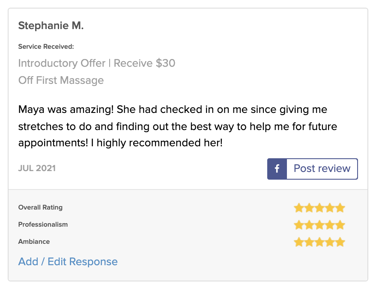
Task: Click the first star of Overall Rating
Action: (x=299, y=208)
